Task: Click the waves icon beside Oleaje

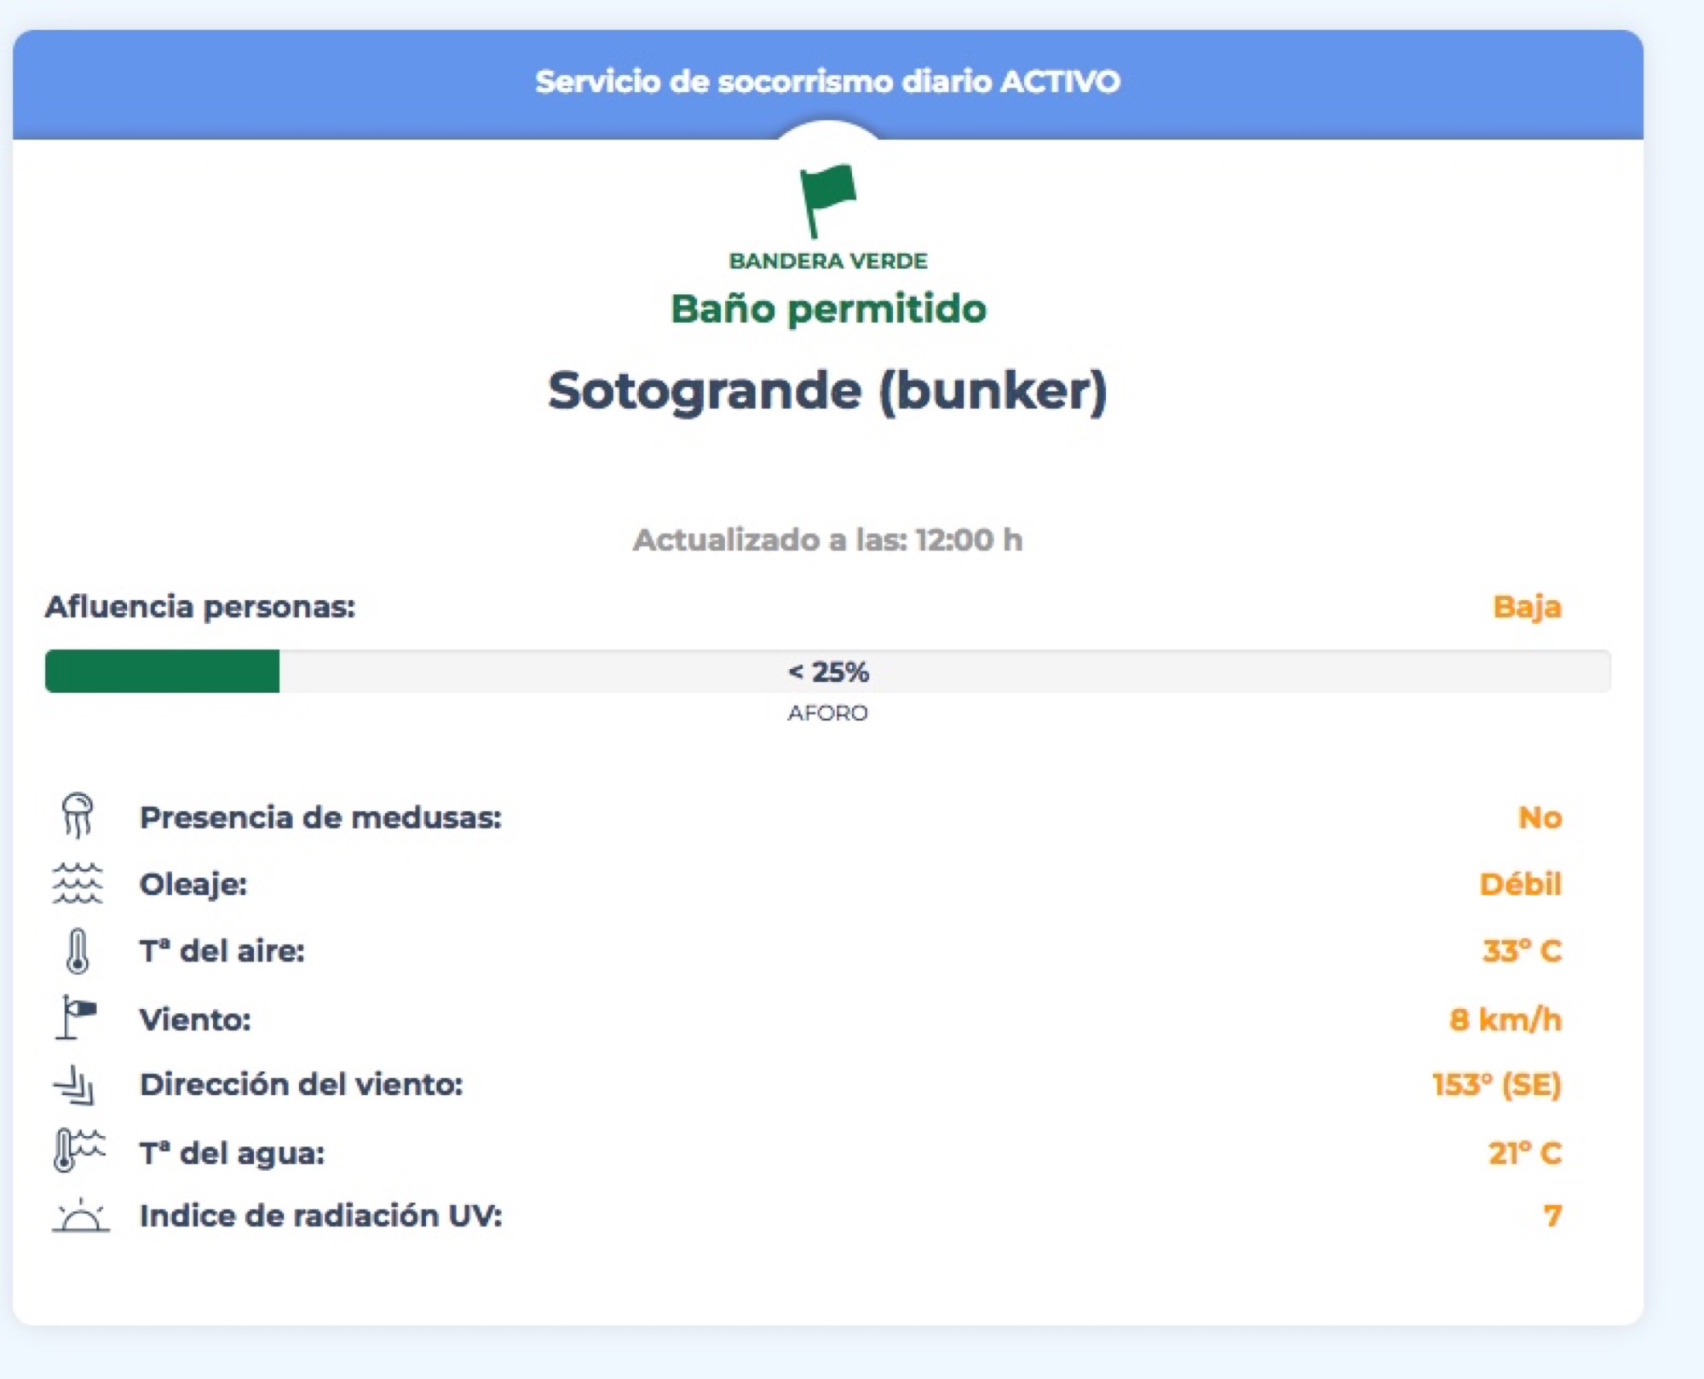Action: click(78, 883)
